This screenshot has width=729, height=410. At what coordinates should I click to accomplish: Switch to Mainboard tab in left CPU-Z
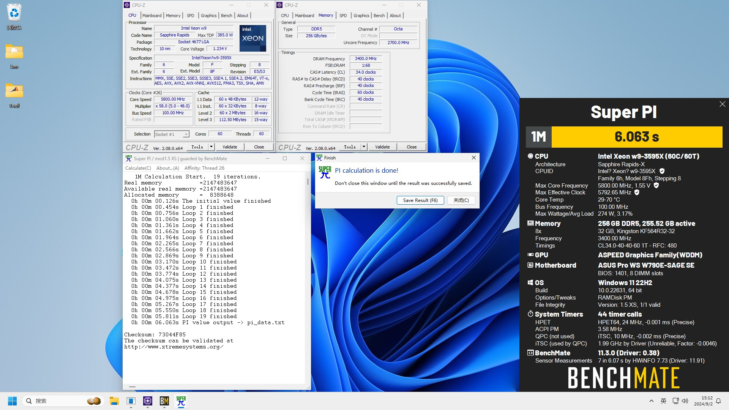coord(152,16)
